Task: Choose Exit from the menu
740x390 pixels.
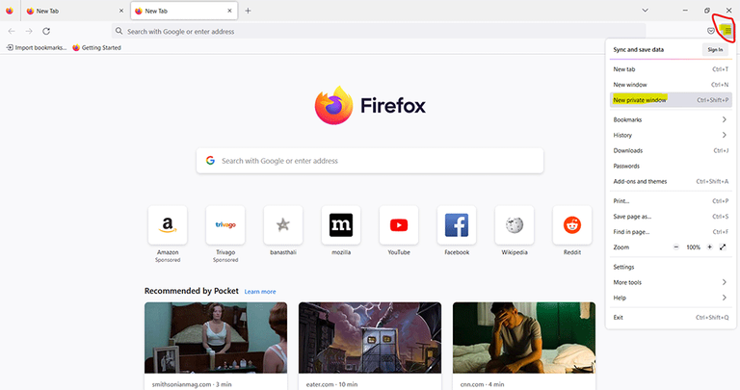Action: (x=671, y=318)
